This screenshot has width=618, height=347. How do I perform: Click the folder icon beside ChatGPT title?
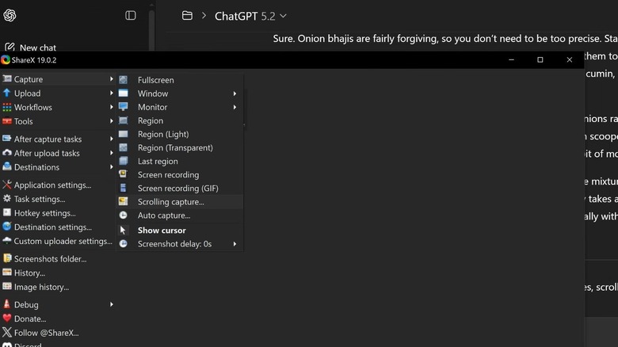coord(188,16)
